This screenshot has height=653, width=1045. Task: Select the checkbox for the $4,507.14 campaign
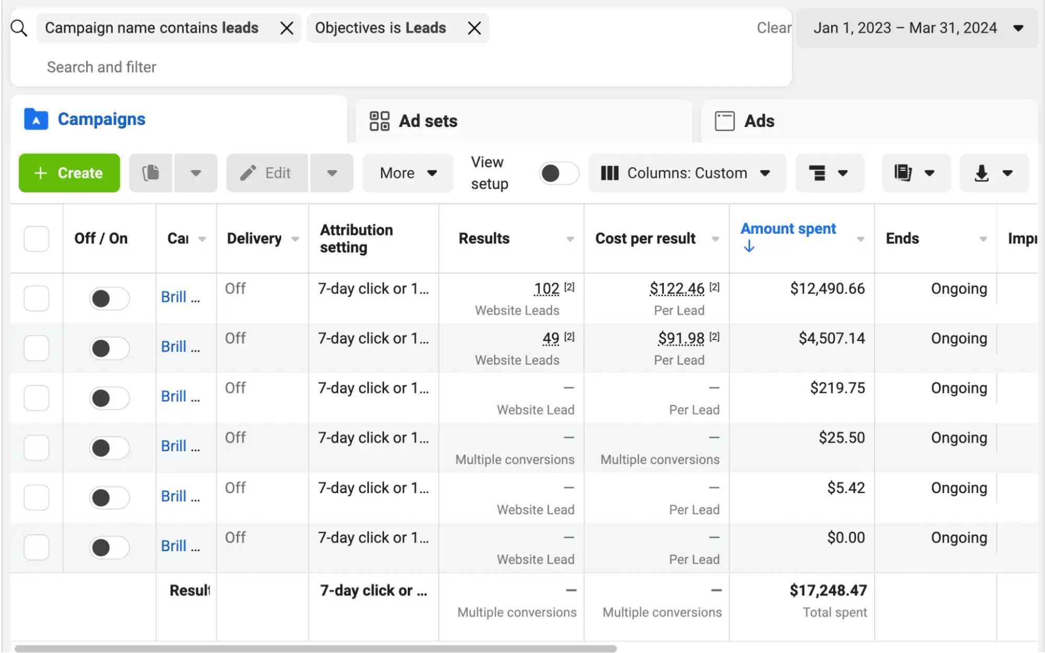point(37,348)
